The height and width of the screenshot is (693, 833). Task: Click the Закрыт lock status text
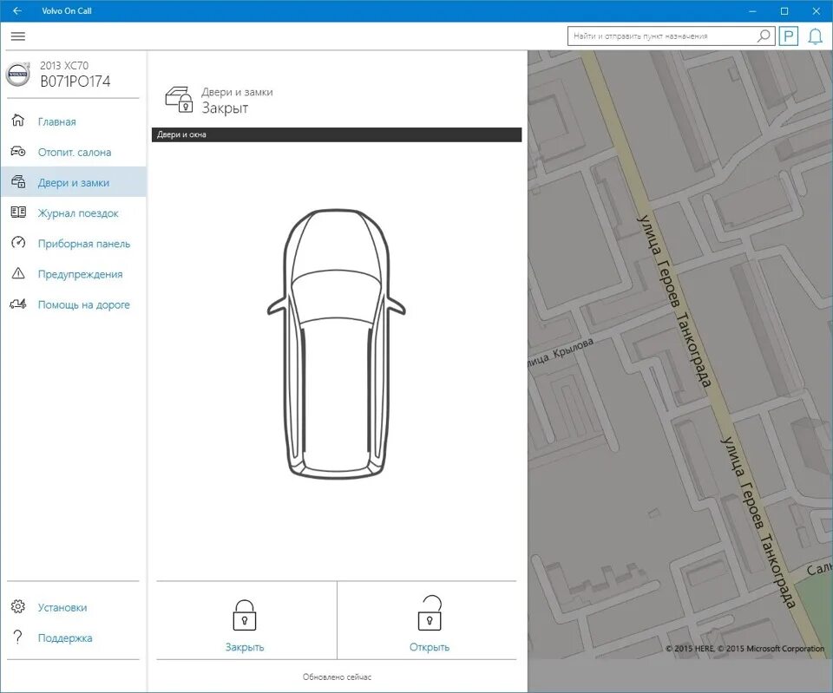225,108
